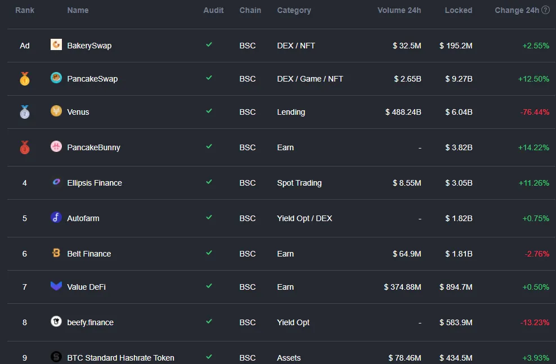Click the Belt Finance logo icon

(56, 253)
